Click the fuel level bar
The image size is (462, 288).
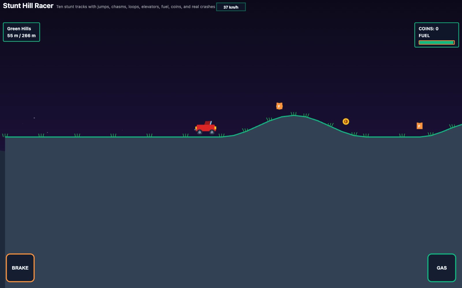coord(437,42)
